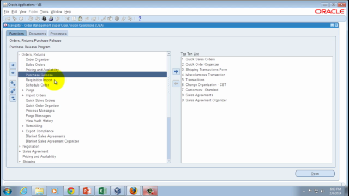Open the File menu

(7, 12)
